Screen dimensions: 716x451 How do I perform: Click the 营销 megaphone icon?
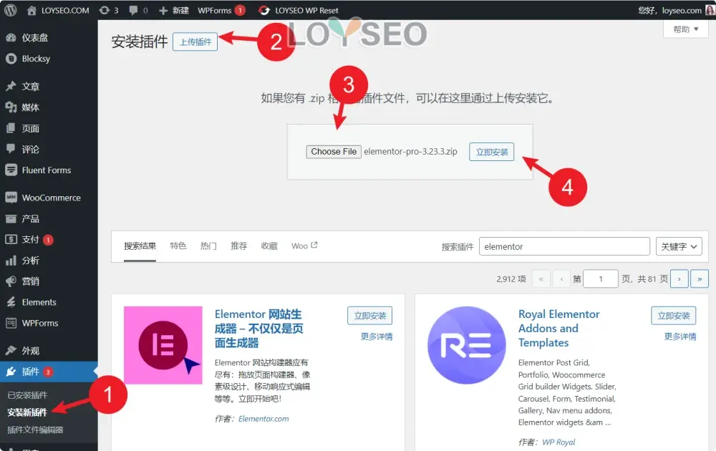(11, 281)
